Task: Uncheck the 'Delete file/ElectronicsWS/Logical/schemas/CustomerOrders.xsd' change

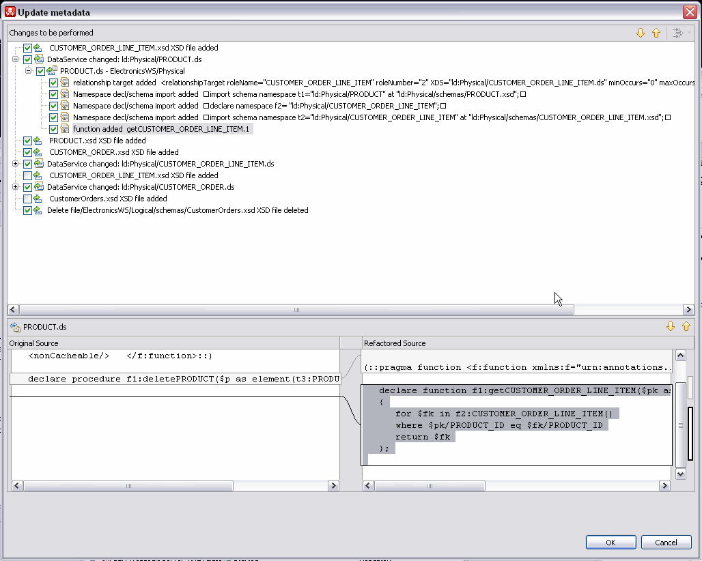Action: coord(27,211)
